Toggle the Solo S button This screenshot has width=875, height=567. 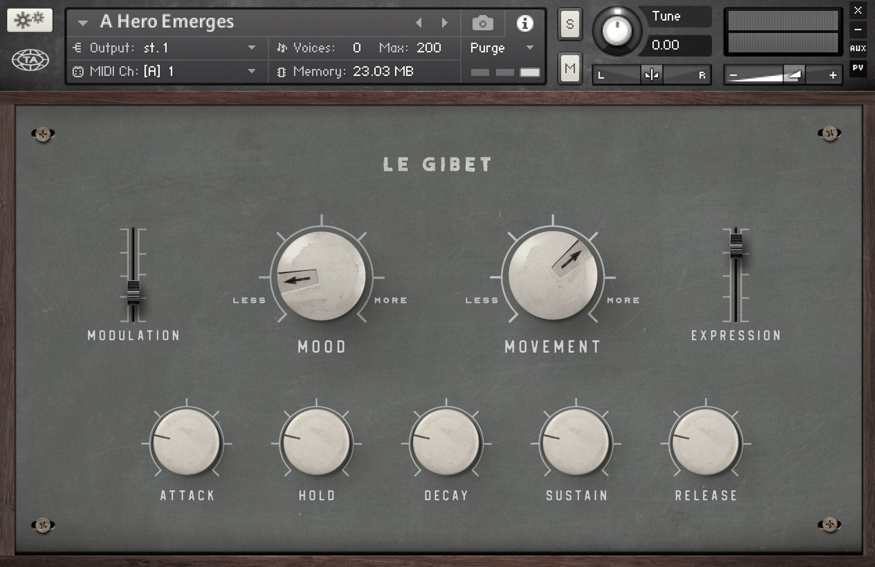click(570, 24)
